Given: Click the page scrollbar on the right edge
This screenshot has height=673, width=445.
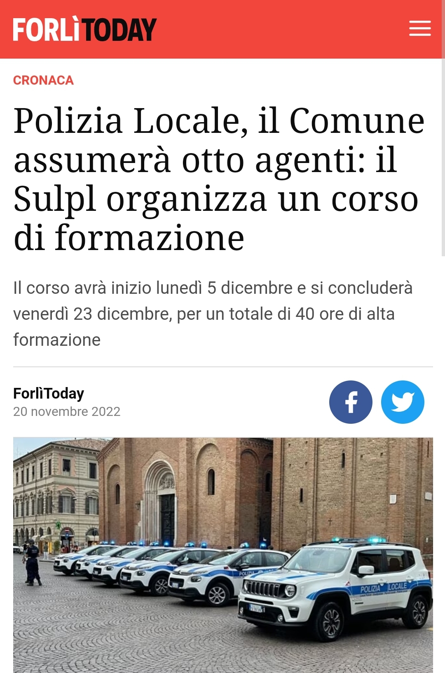Looking at the screenshot, I should 443,157.
